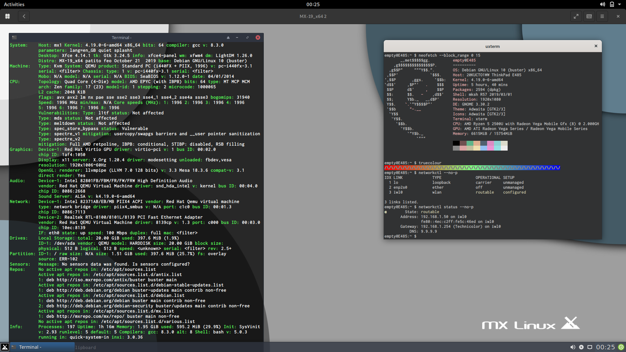This screenshot has width=626, height=352.
Task: Click the 'Packages: 2594 (dpkg)' neofetch line
Action: pos(476,90)
